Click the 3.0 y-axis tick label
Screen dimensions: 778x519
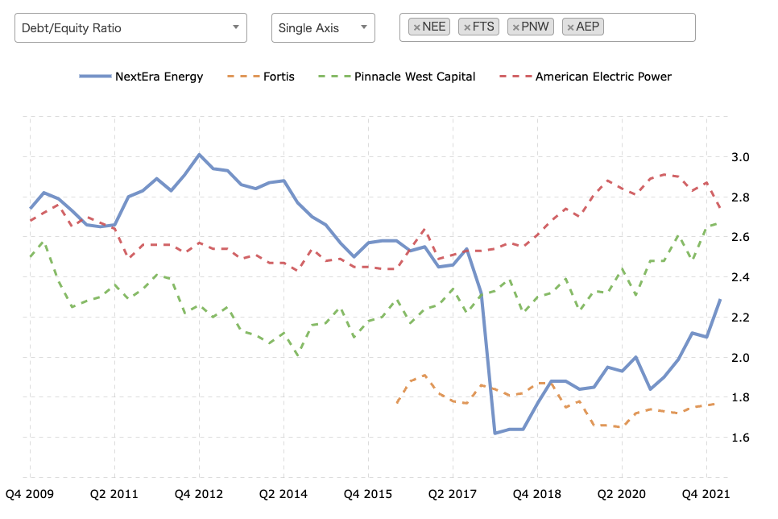click(740, 157)
